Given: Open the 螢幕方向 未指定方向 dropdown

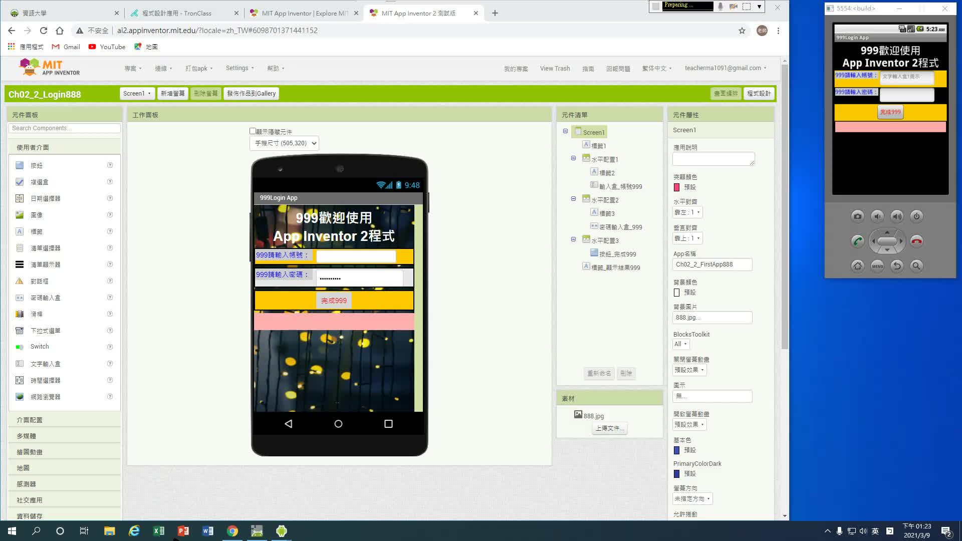Looking at the screenshot, I should pos(692,499).
